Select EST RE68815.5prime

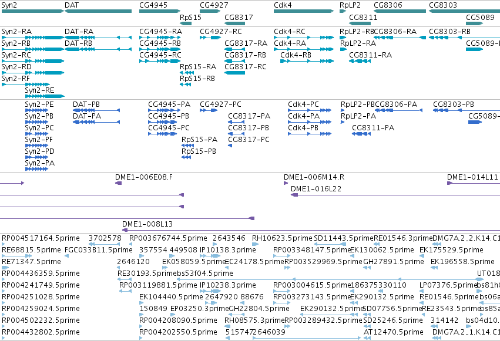(31, 250)
